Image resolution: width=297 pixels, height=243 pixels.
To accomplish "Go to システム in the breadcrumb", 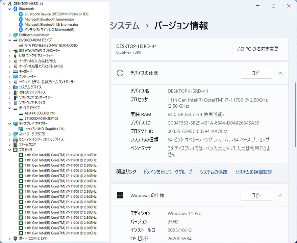I will 125,26.
